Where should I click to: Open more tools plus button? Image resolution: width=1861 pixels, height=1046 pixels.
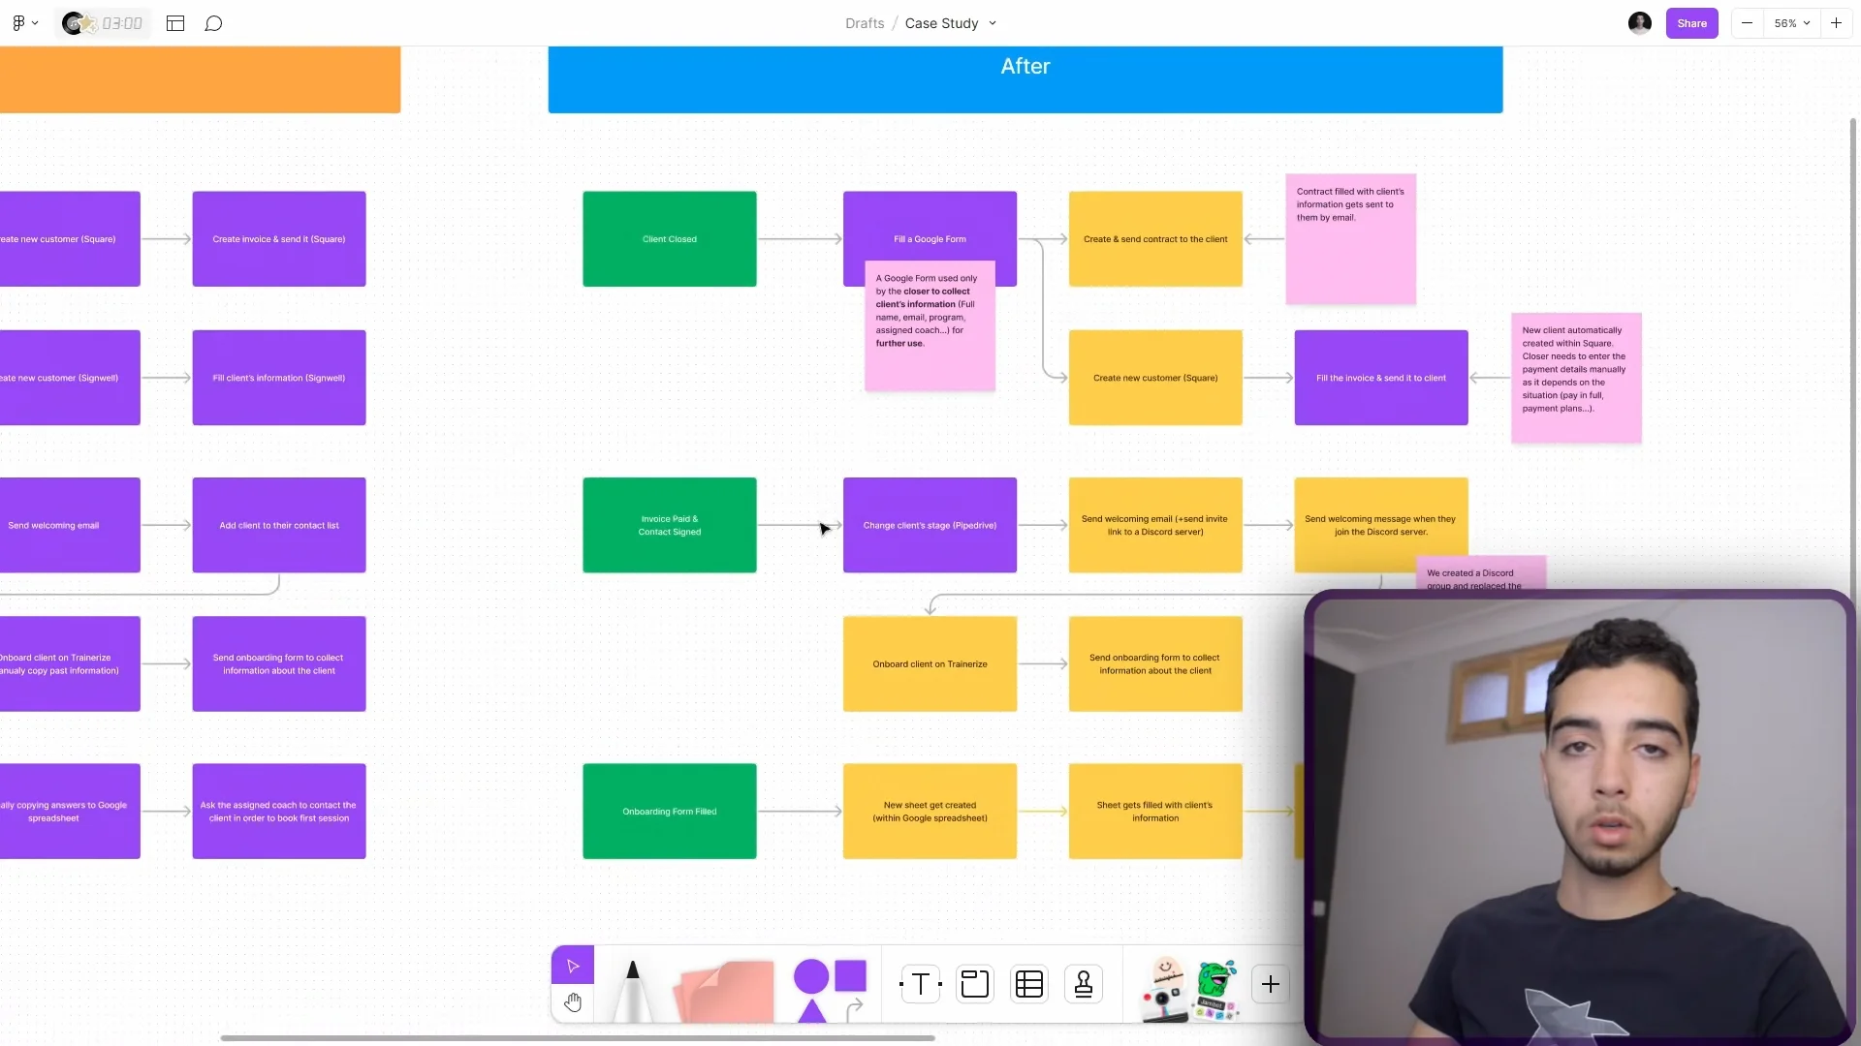point(1271,985)
